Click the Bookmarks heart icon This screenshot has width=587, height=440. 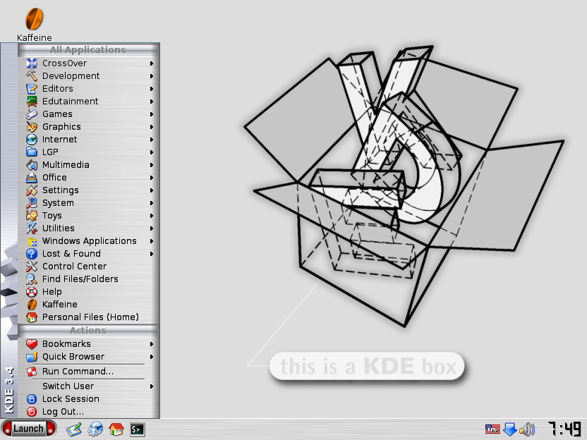click(x=32, y=344)
